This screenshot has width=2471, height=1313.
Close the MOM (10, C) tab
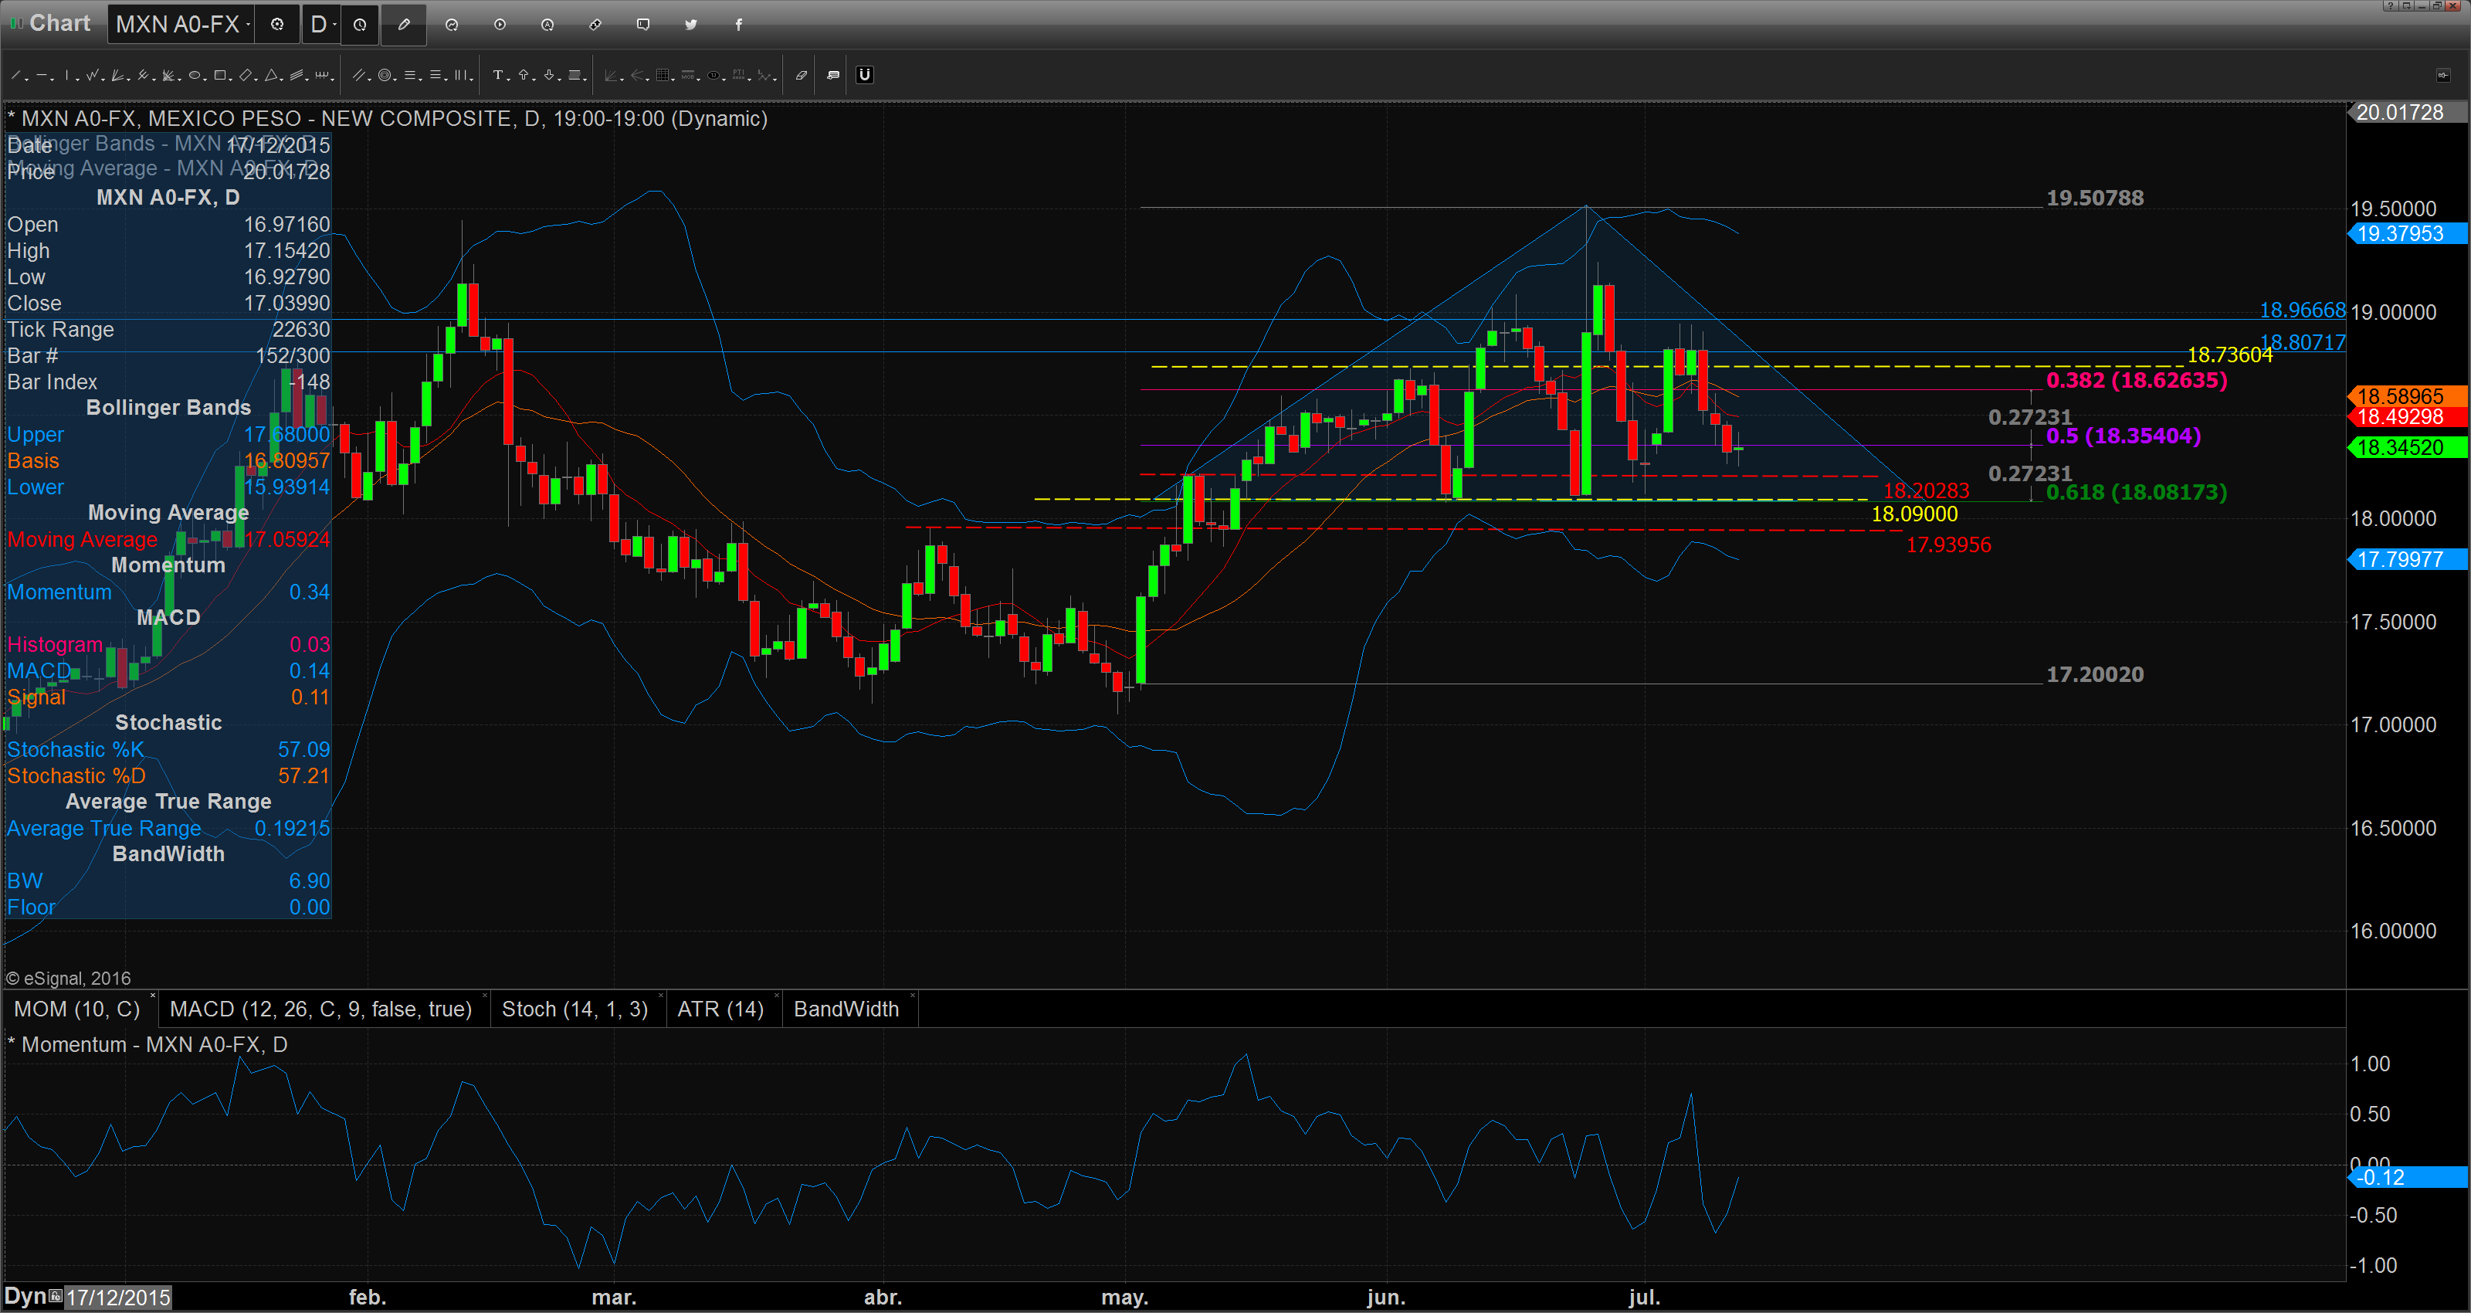coord(153,996)
